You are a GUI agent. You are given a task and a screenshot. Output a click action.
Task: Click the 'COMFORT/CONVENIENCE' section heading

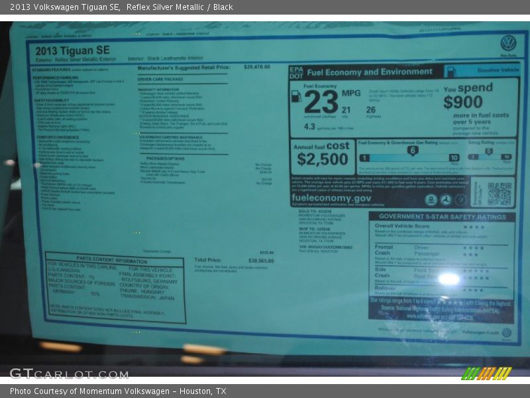58,137
